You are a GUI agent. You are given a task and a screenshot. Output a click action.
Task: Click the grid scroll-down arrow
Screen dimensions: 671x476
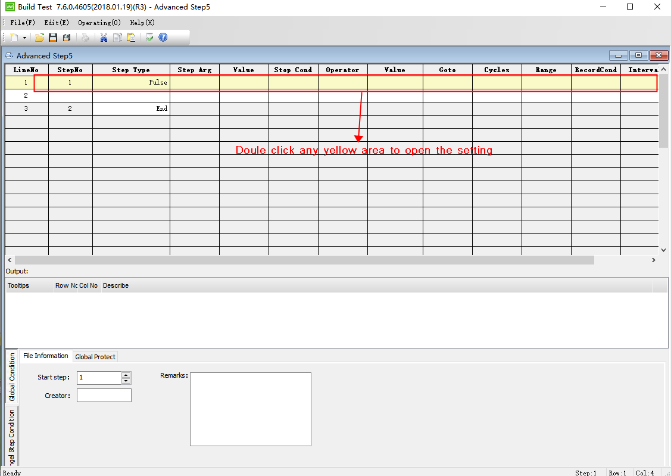pyautogui.click(x=663, y=250)
